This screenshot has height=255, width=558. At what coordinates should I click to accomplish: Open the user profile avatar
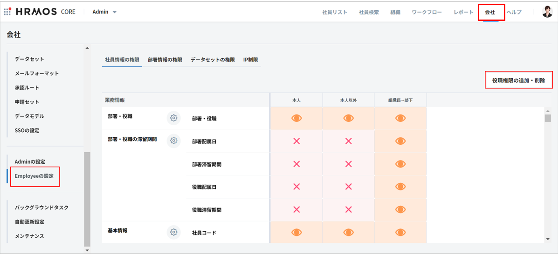point(547,12)
